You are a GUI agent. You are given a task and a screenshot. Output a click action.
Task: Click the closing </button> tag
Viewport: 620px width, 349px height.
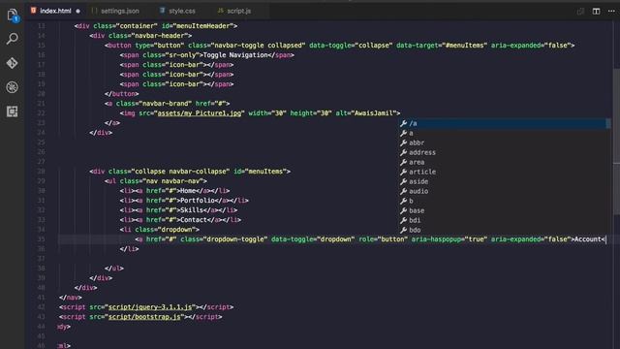[x=122, y=94]
